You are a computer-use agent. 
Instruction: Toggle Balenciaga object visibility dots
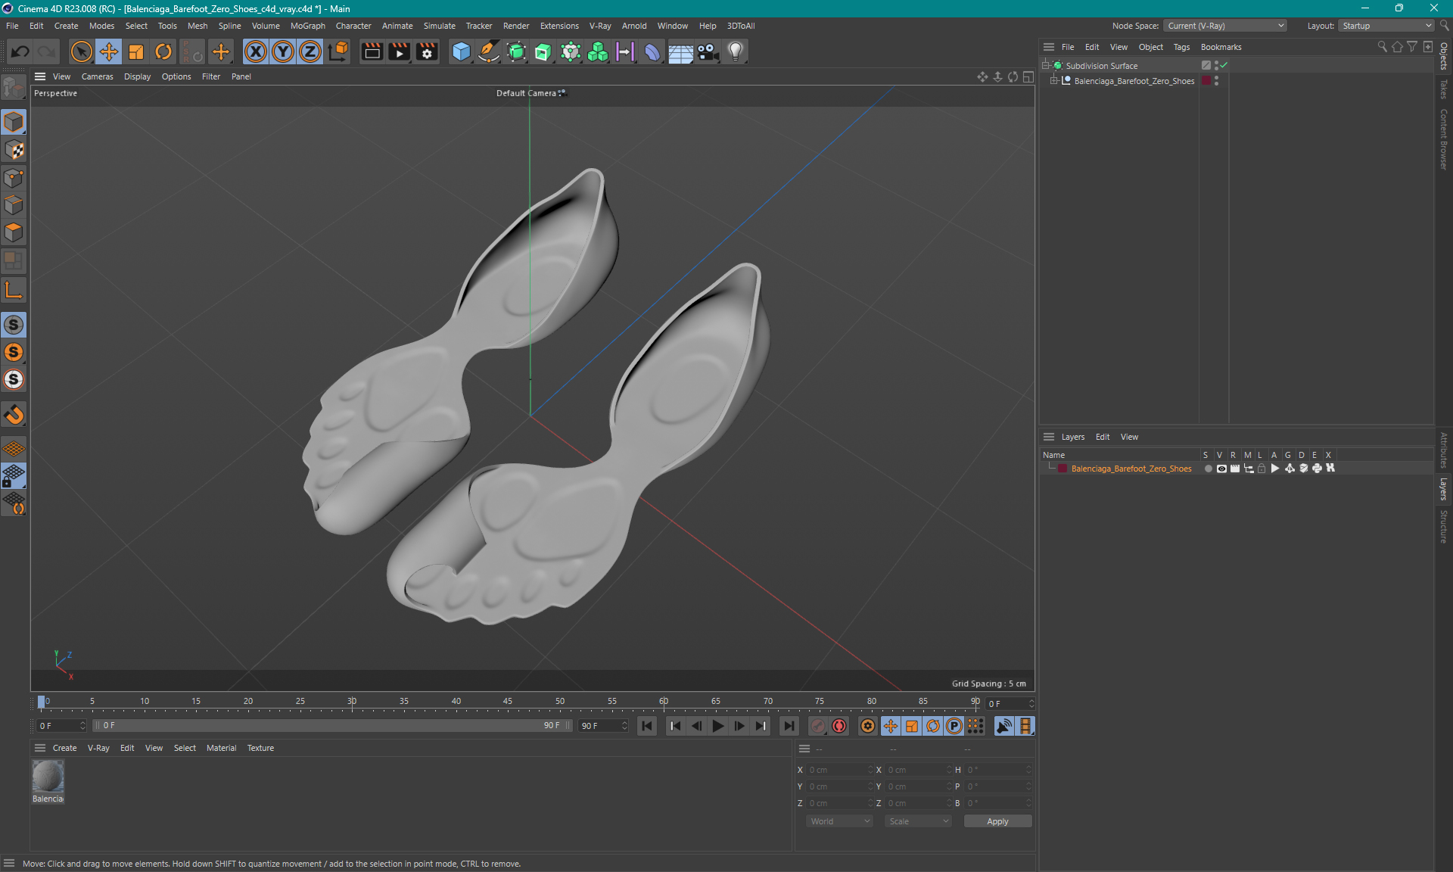pyautogui.click(x=1216, y=81)
